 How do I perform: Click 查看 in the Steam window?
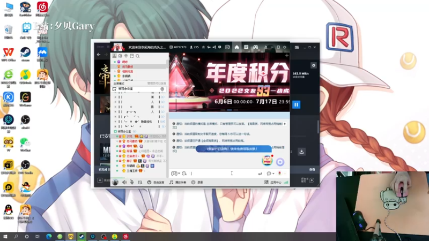[312, 170]
